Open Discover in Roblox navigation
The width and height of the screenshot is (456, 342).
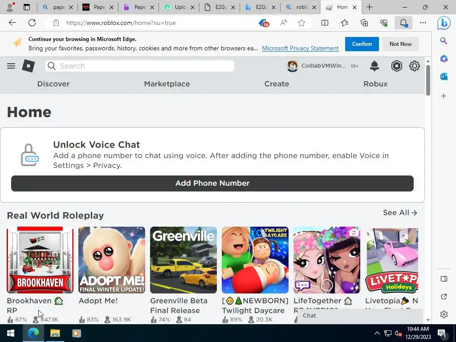click(53, 84)
